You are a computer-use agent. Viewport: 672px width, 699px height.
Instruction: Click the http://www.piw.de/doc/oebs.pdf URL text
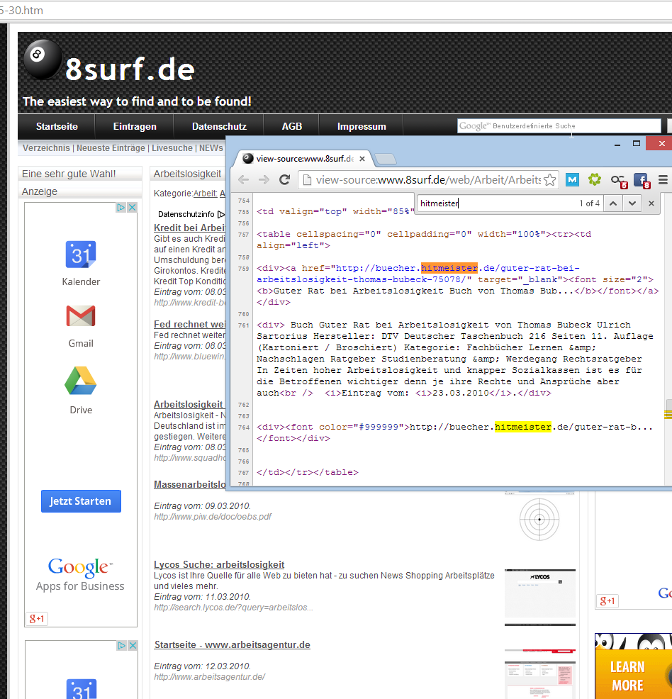click(x=213, y=516)
